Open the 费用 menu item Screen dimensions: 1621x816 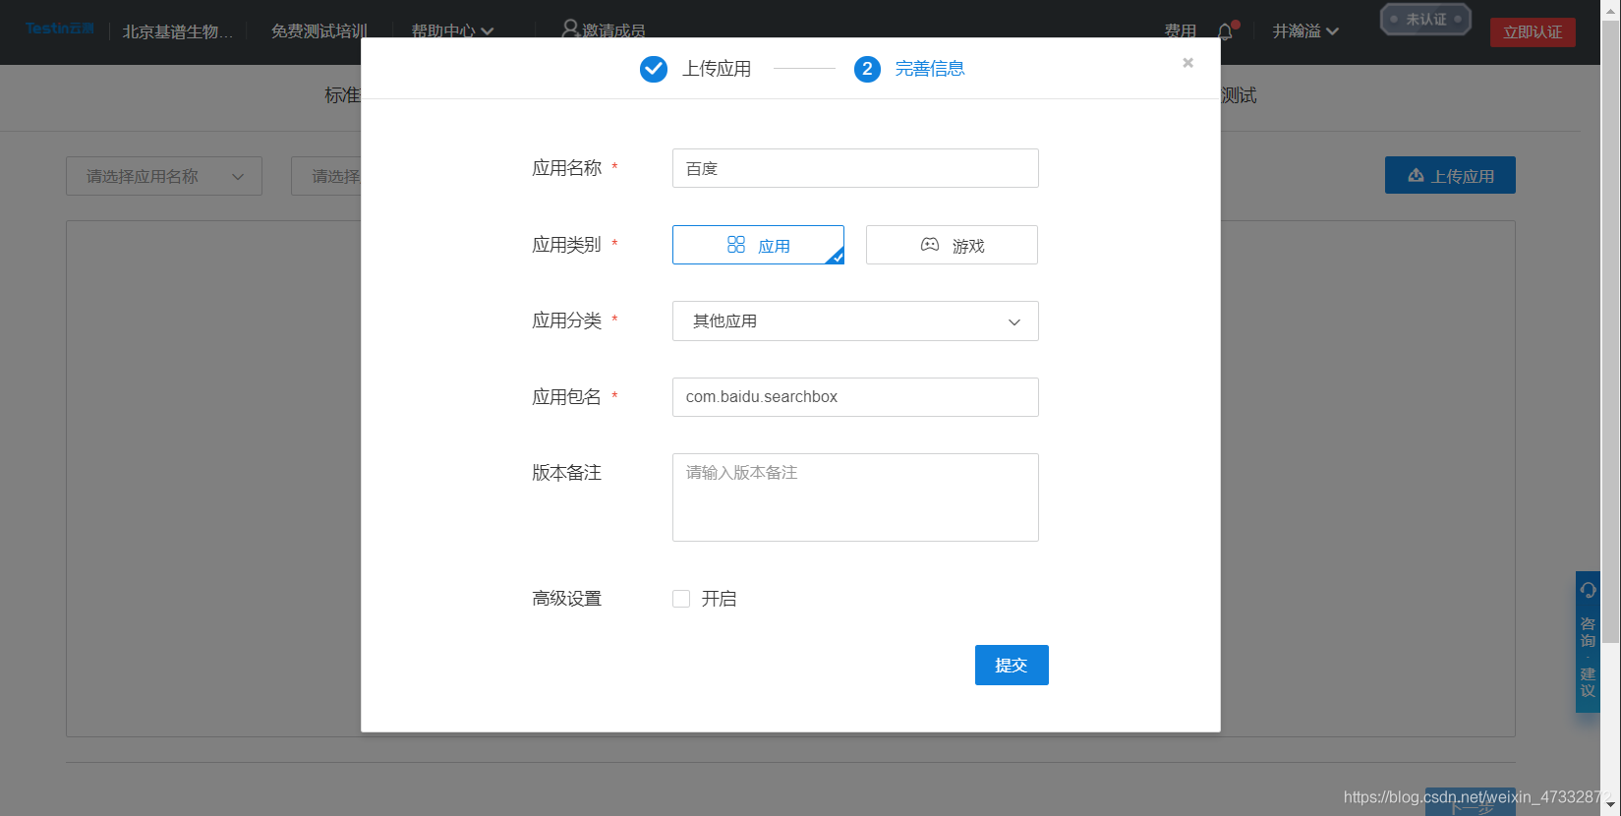[x=1181, y=31]
